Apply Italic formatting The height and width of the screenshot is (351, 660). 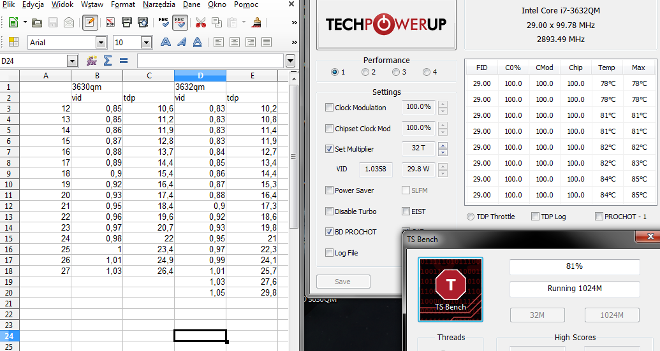coord(182,42)
